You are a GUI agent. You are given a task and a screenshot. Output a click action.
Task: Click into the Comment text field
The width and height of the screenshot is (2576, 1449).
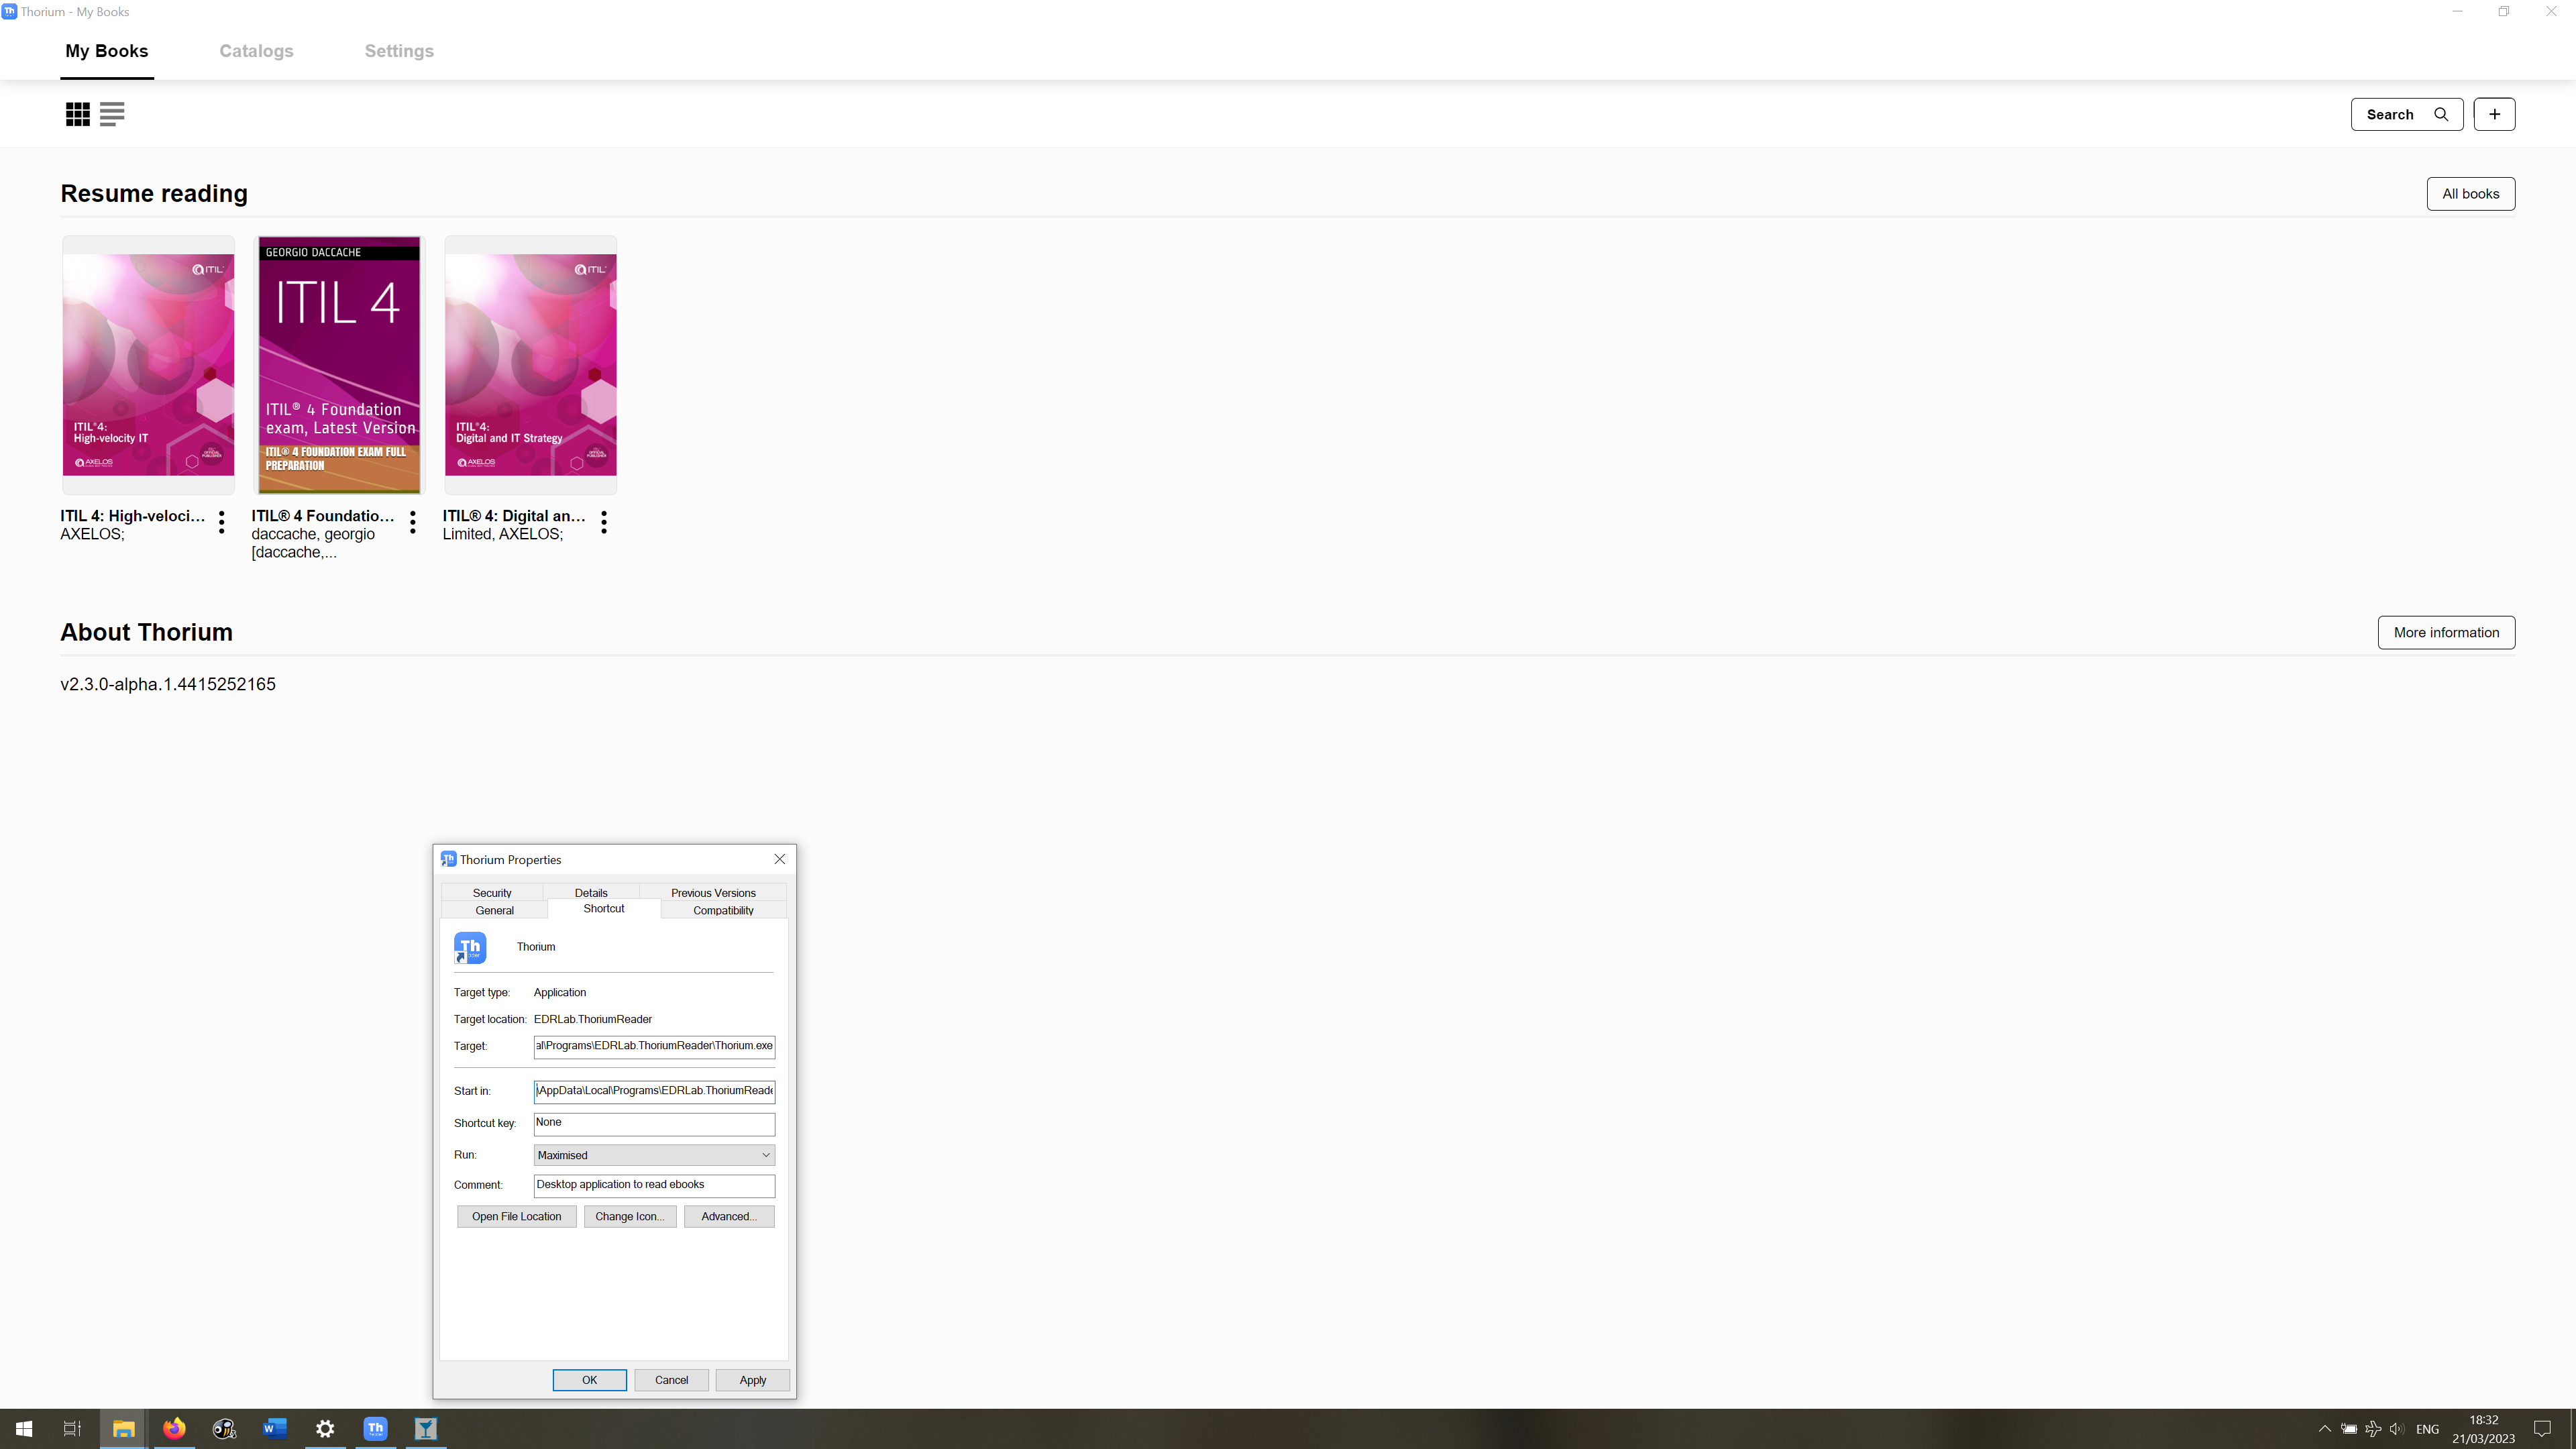(x=654, y=1185)
